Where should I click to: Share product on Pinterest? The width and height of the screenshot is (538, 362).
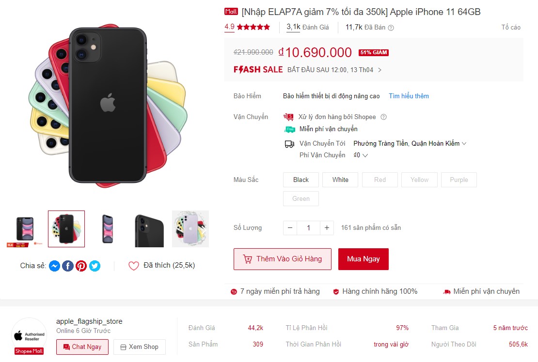[81, 266]
